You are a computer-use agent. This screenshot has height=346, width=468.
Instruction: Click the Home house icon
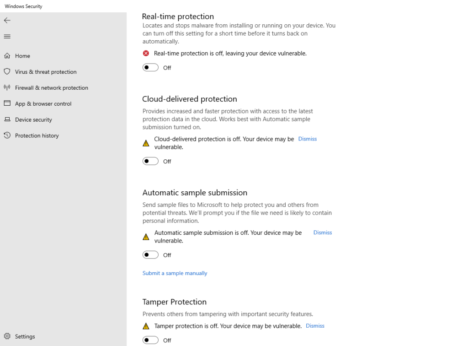point(7,56)
